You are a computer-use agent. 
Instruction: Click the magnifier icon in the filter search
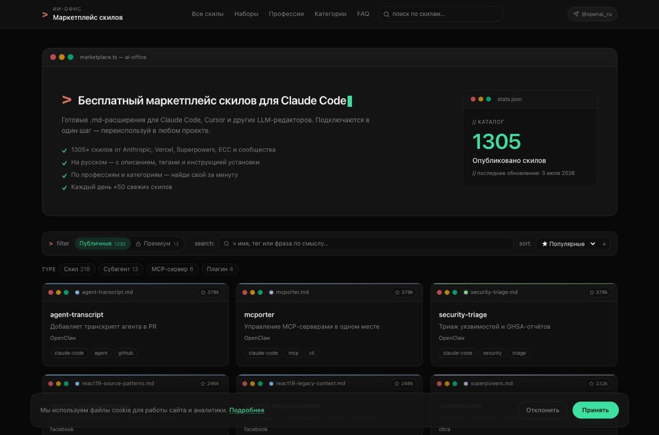(x=226, y=244)
